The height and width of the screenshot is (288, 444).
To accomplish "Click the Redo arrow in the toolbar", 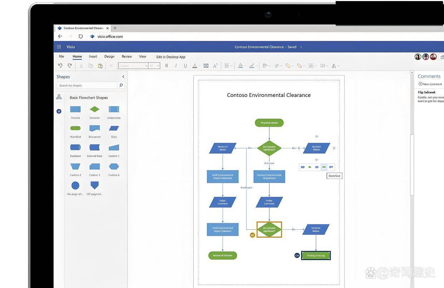I will click(70, 65).
